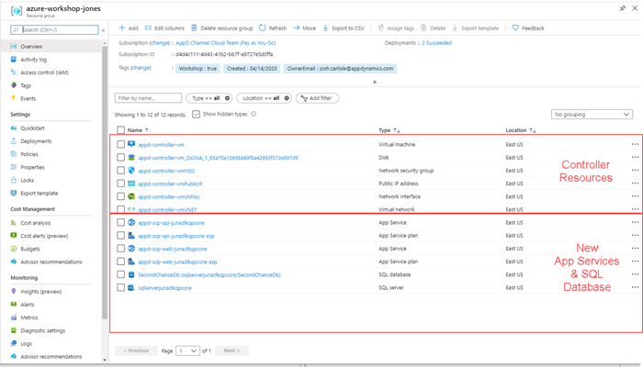Click the Alerts icon in sidebar

coord(14,305)
